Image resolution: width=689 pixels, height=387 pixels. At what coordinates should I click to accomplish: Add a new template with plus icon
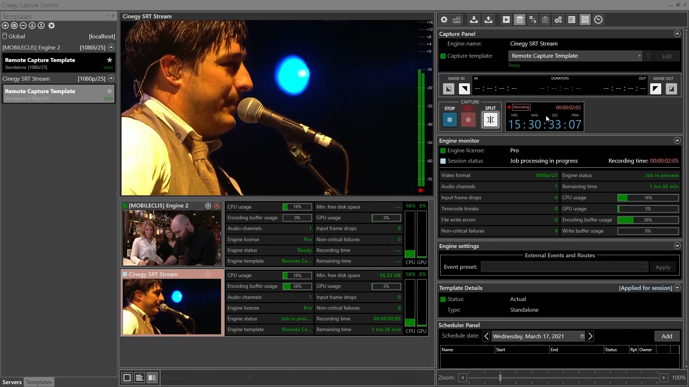[x=5, y=25]
